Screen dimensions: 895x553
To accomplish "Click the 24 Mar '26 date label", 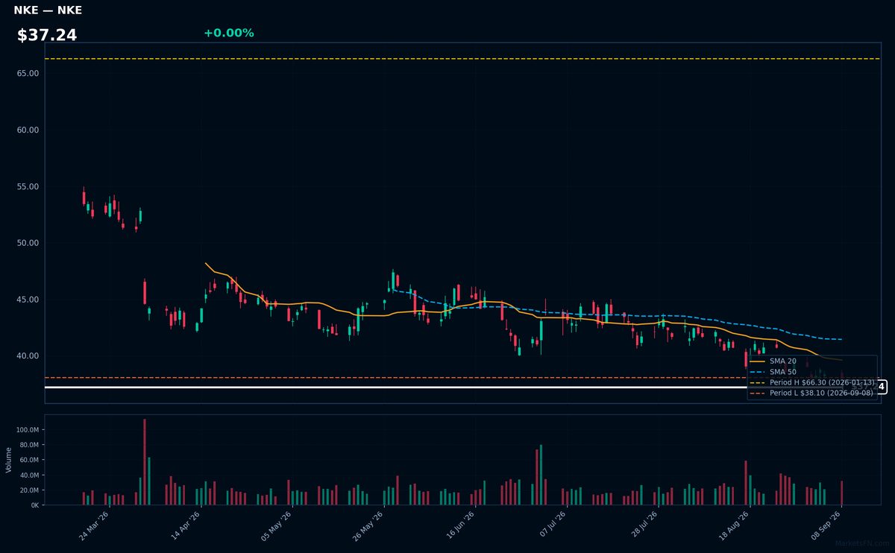I will tap(94, 525).
